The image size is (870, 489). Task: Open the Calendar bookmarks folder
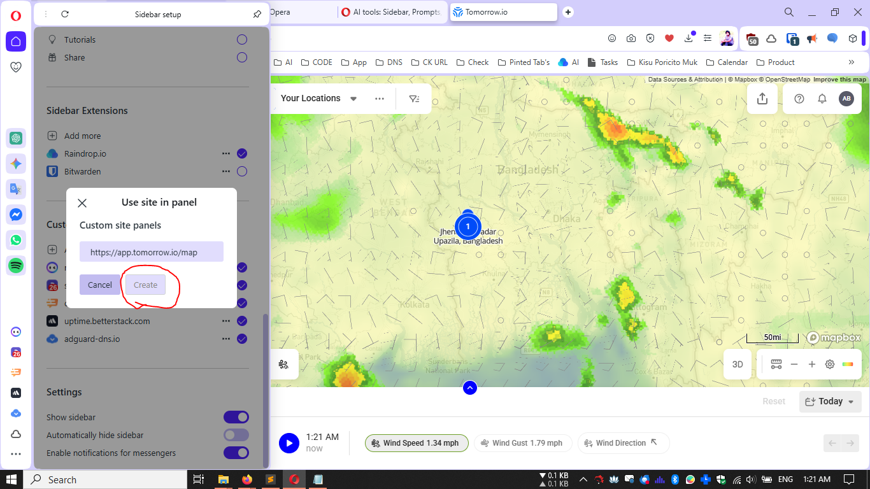726,62
